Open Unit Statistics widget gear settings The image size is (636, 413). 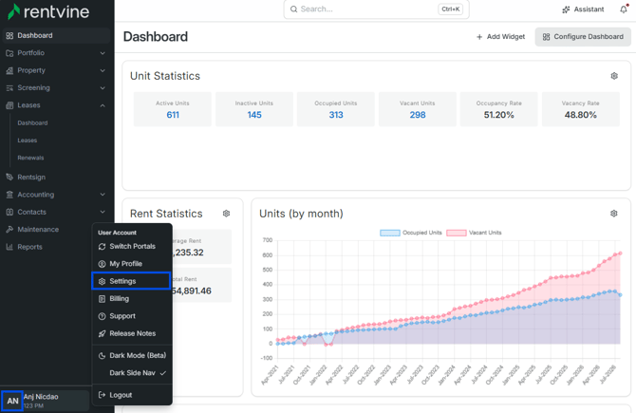coord(614,76)
